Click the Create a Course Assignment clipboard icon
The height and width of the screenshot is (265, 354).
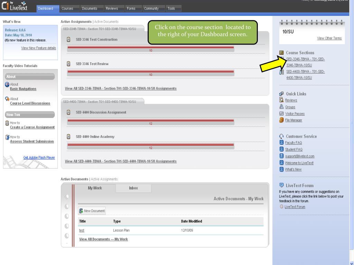tap(7, 123)
